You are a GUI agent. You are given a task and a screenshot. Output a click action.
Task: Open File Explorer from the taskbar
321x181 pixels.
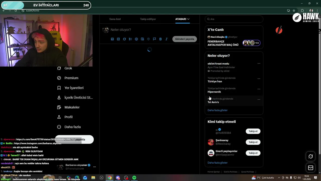point(93,178)
